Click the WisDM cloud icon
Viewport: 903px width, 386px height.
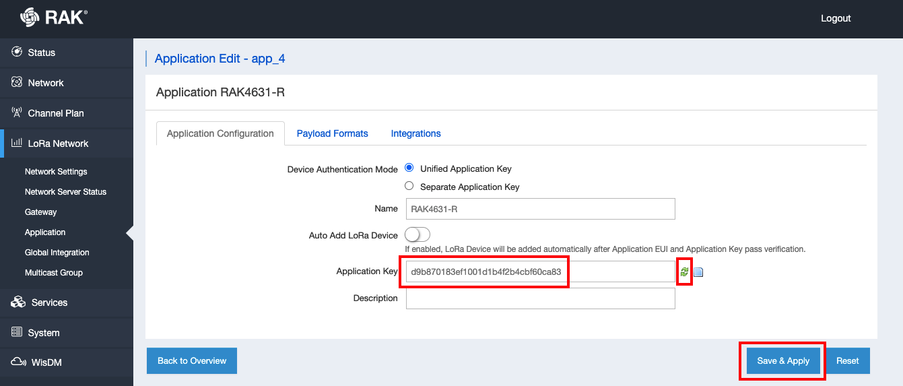coord(18,362)
